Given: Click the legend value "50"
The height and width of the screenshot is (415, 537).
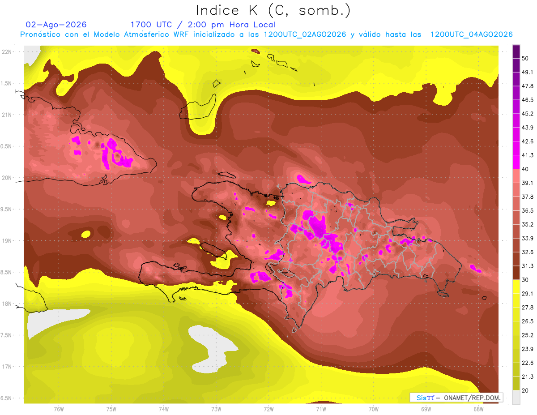Looking at the screenshot, I should pos(525,58).
